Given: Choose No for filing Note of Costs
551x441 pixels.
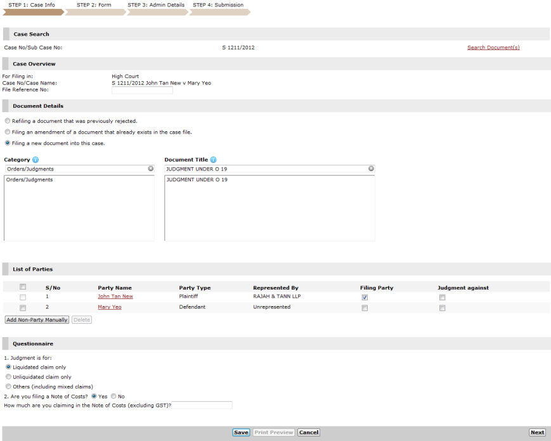Looking at the screenshot, I should pyautogui.click(x=114, y=397).
